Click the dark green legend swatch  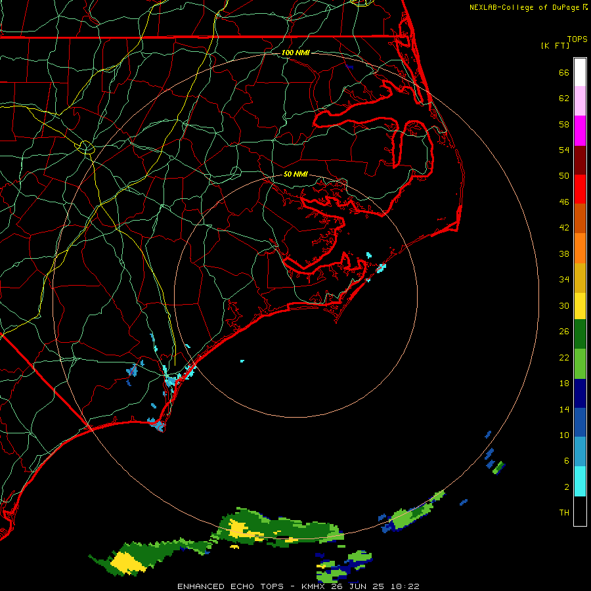[x=580, y=334]
